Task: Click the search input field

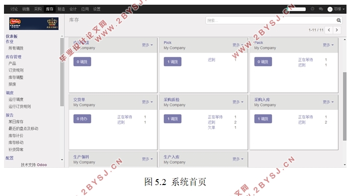Action: click(x=271, y=20)
